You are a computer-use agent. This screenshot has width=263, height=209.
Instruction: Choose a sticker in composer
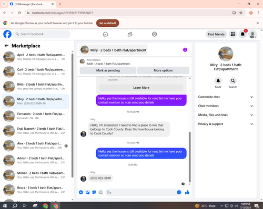point(94,192)
